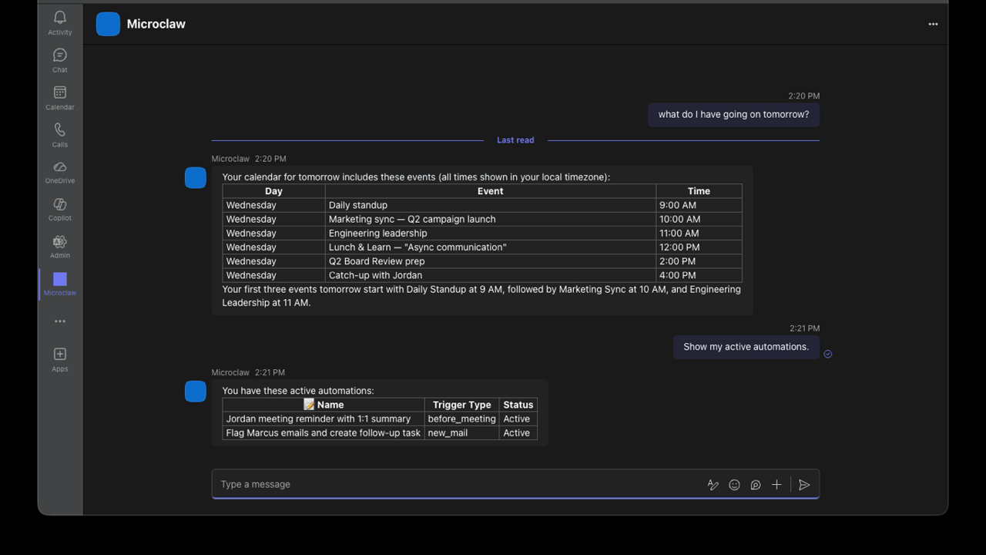The image size is (986, 555).
Task: Click the Marketing sync Q2 campaign launch cell
Action: (490, 219)
